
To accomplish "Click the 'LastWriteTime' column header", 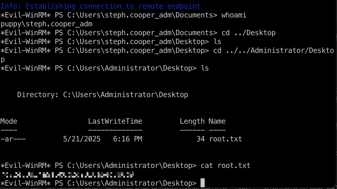I will click(115, 121).
